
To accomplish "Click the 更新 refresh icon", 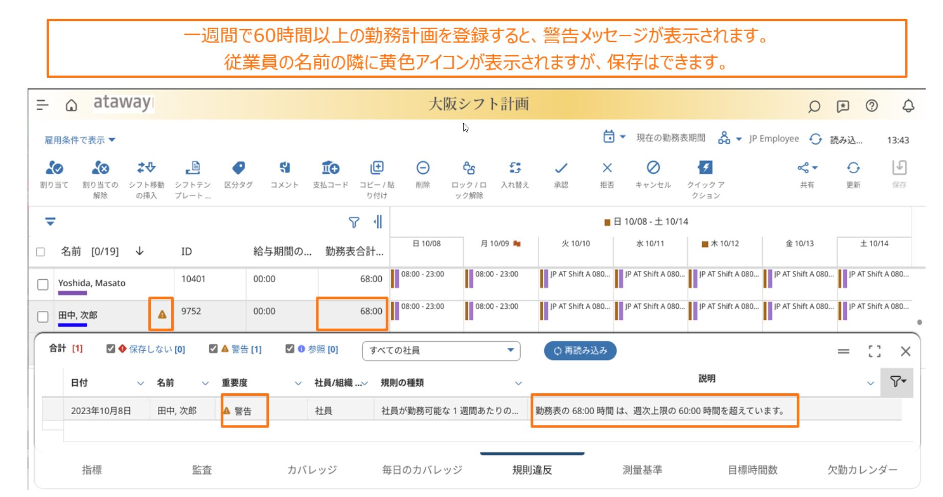I will tap(853, 168).
